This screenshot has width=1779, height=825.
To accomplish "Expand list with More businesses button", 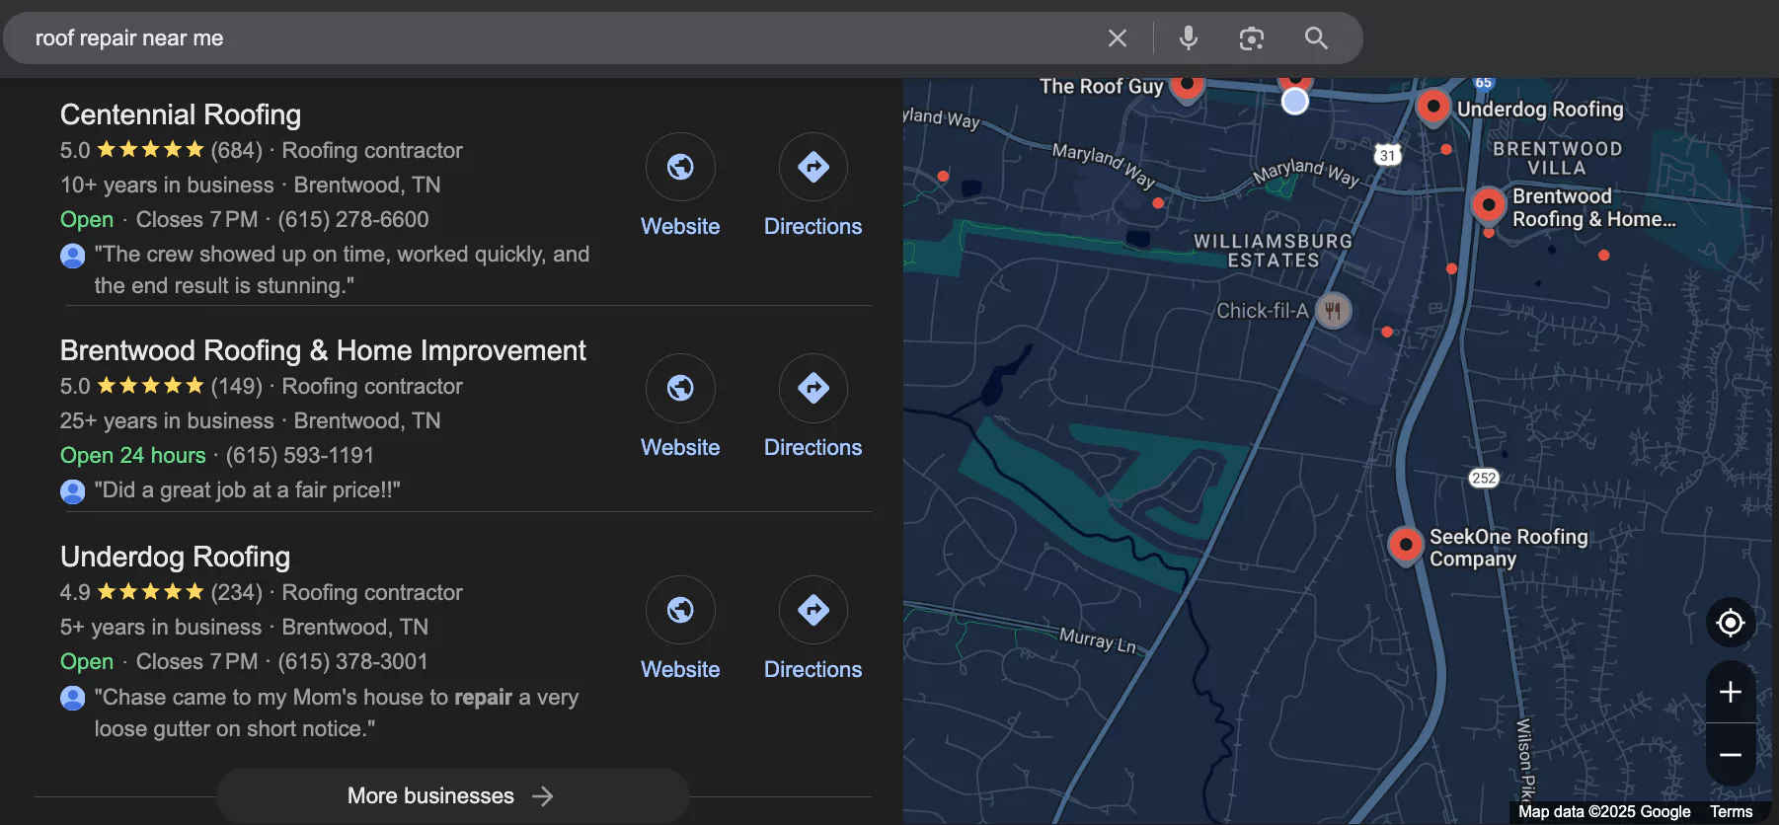I will point(451,795).
